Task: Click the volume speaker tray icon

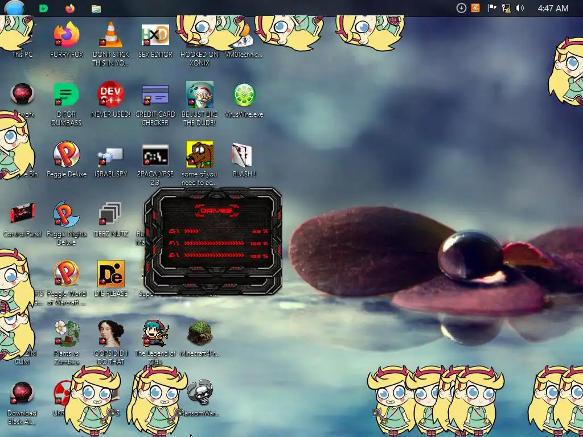Action: (520, 8)
